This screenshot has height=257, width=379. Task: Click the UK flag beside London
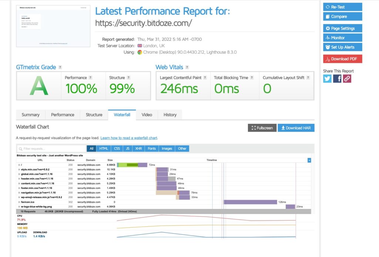[x=140, y=45]
